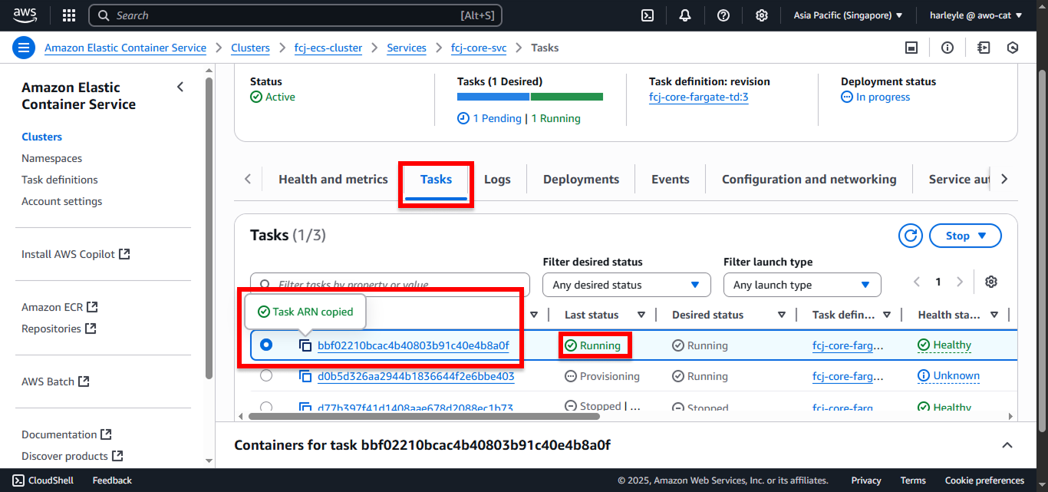Click the Filter tasks by property field

(390, 284)
